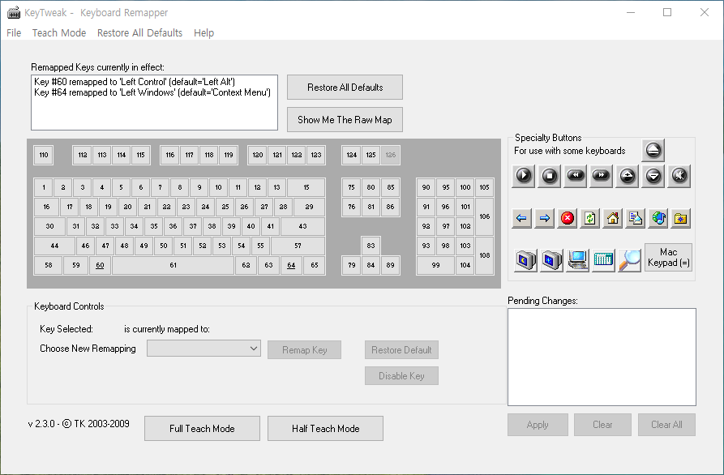Select the browser Home house icon
The width and height of the screenshot is (724, 475).
(x=613, y=218)
